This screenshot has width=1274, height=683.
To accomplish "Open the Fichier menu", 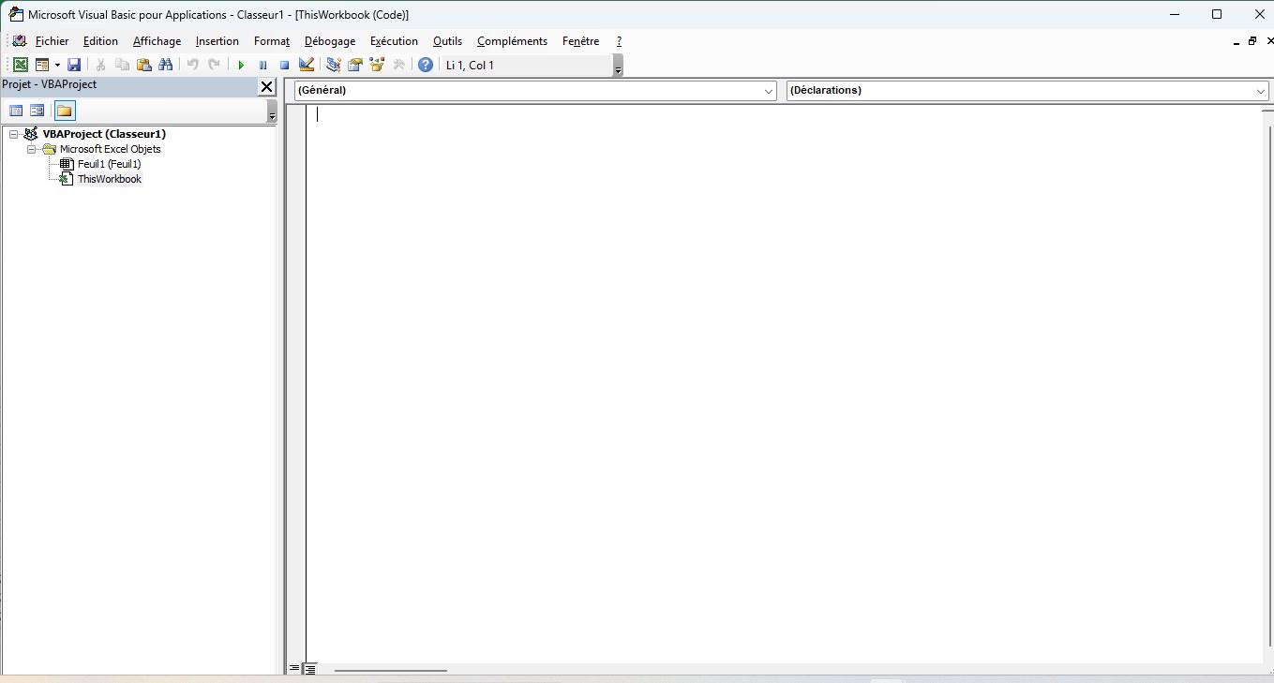I will click(x=52, y=41).
